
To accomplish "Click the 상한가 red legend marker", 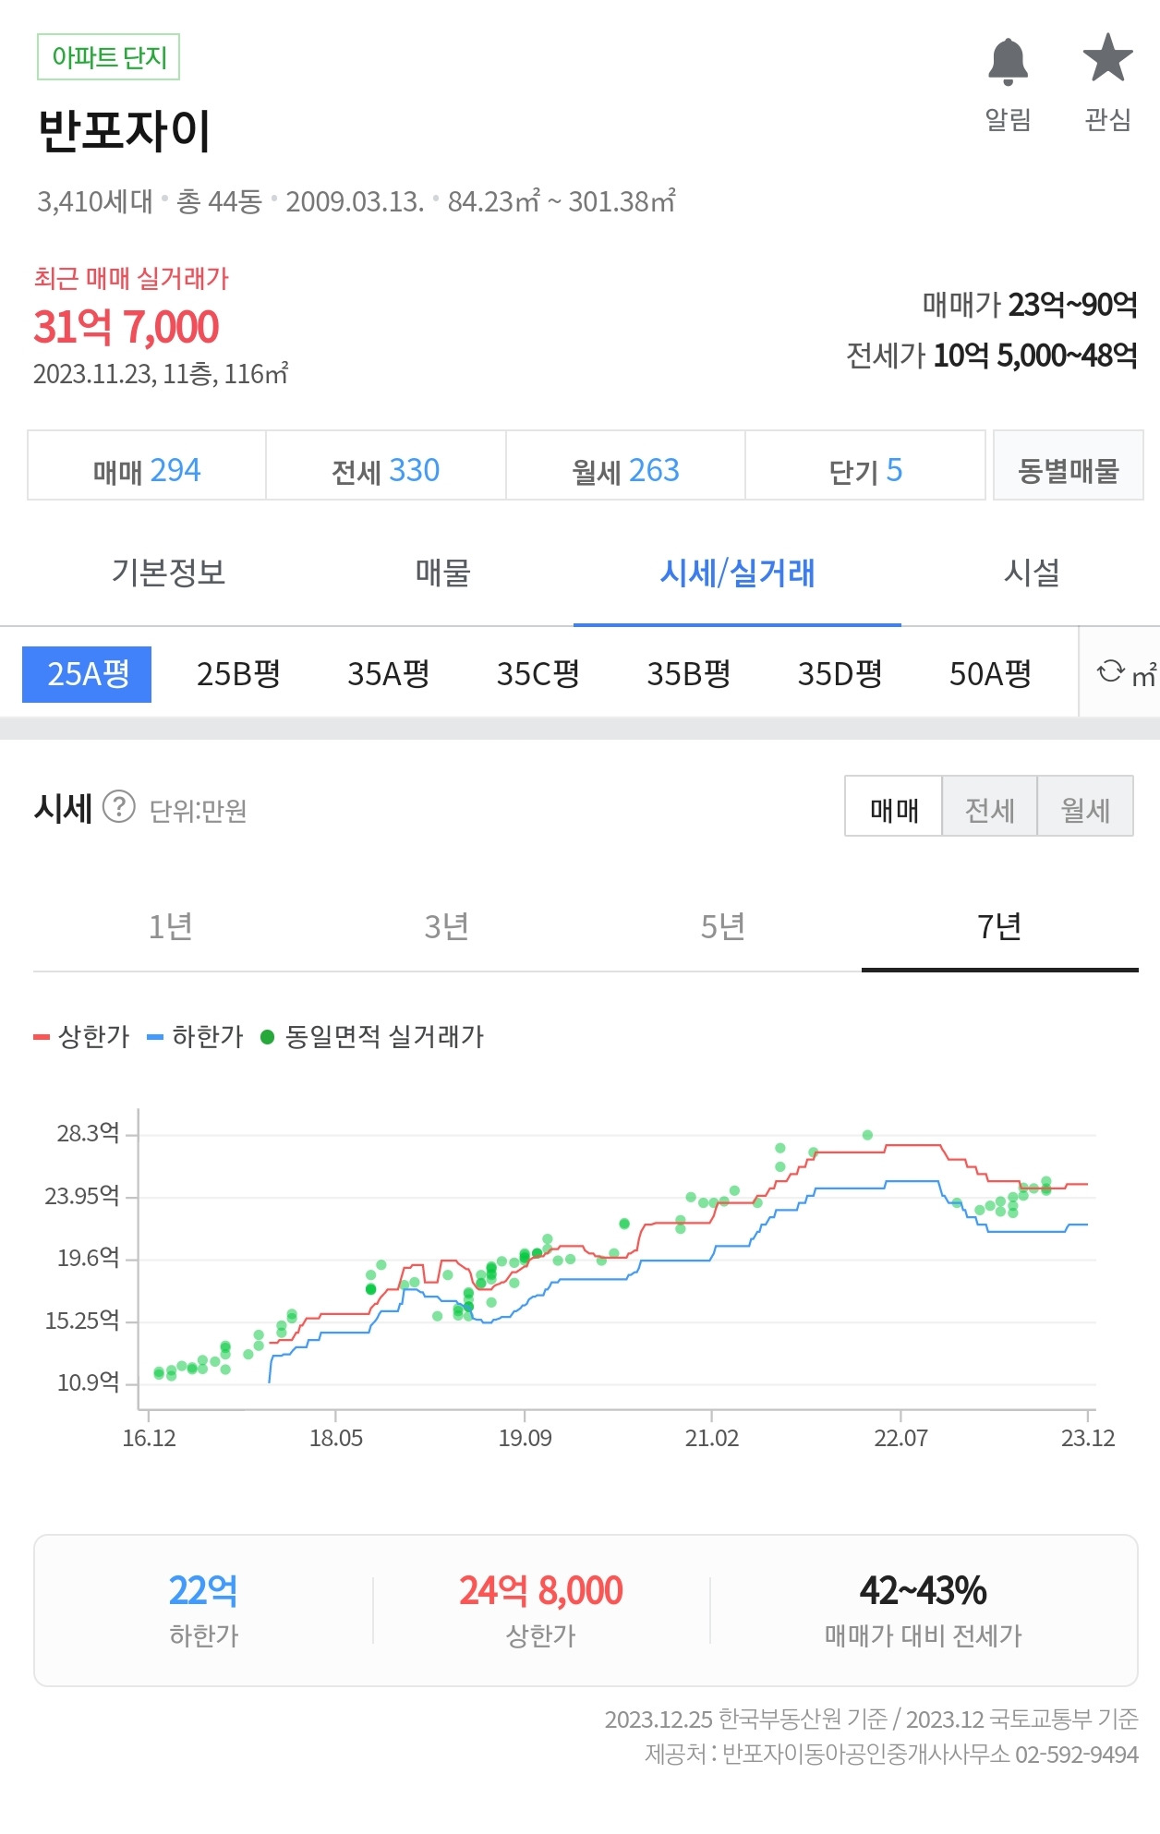I will [x=41, y=1037].
